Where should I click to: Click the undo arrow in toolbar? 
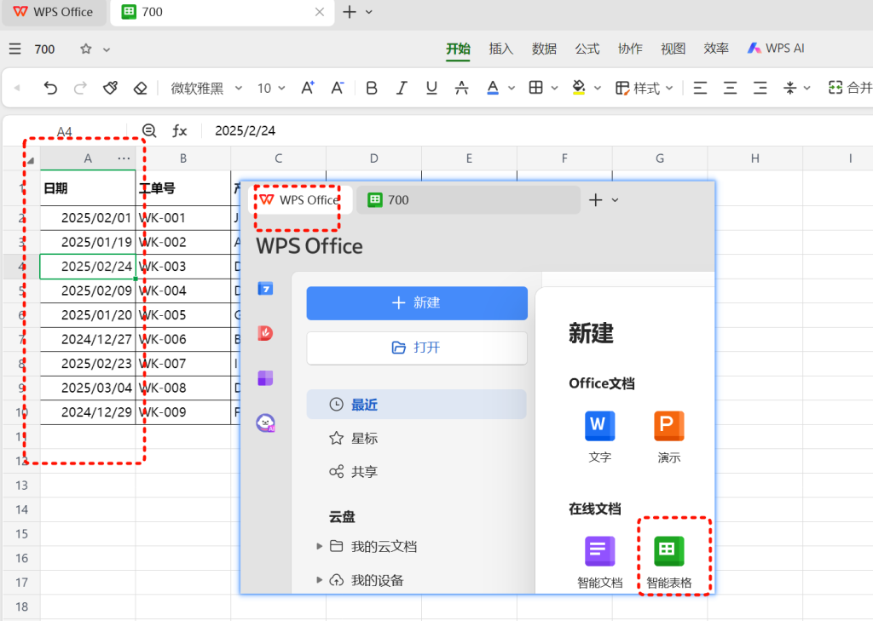point(50,88)
